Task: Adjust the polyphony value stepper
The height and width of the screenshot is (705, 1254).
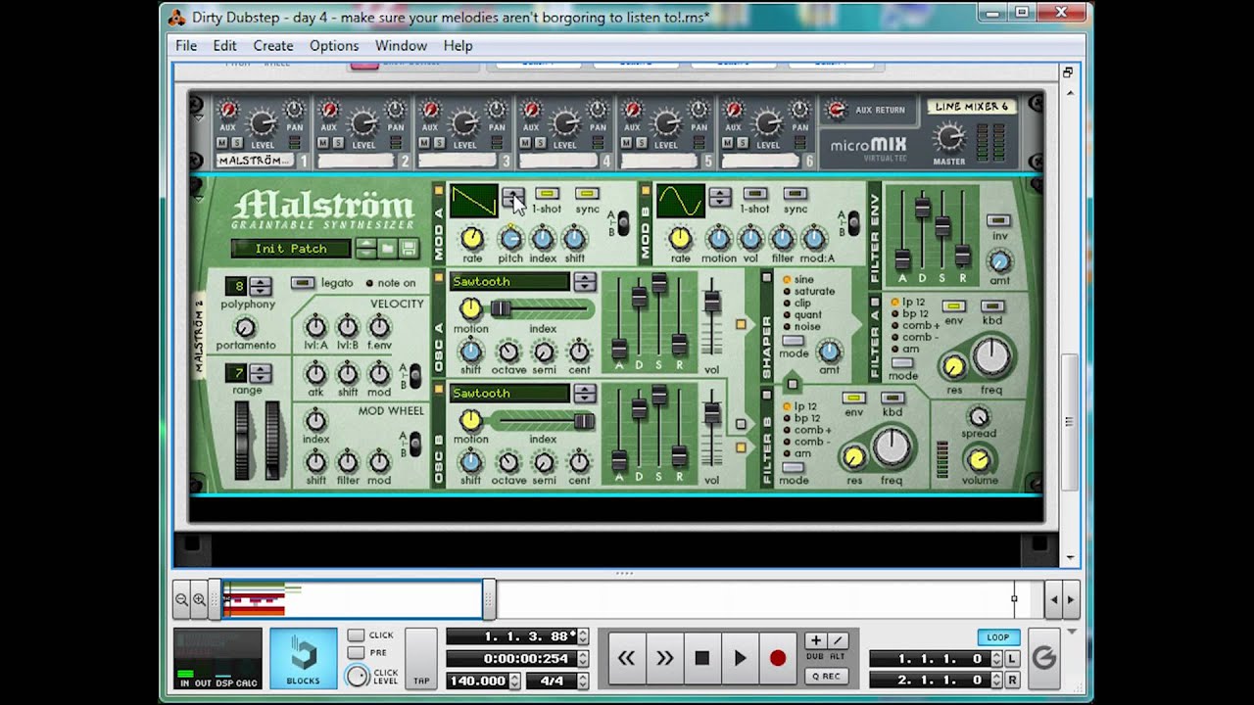Action: (260, 286)
